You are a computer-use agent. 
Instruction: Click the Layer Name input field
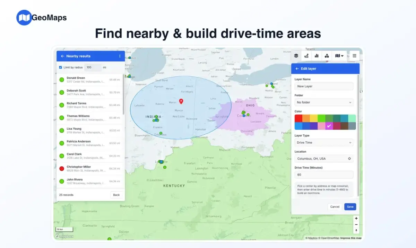click(324, 86)
